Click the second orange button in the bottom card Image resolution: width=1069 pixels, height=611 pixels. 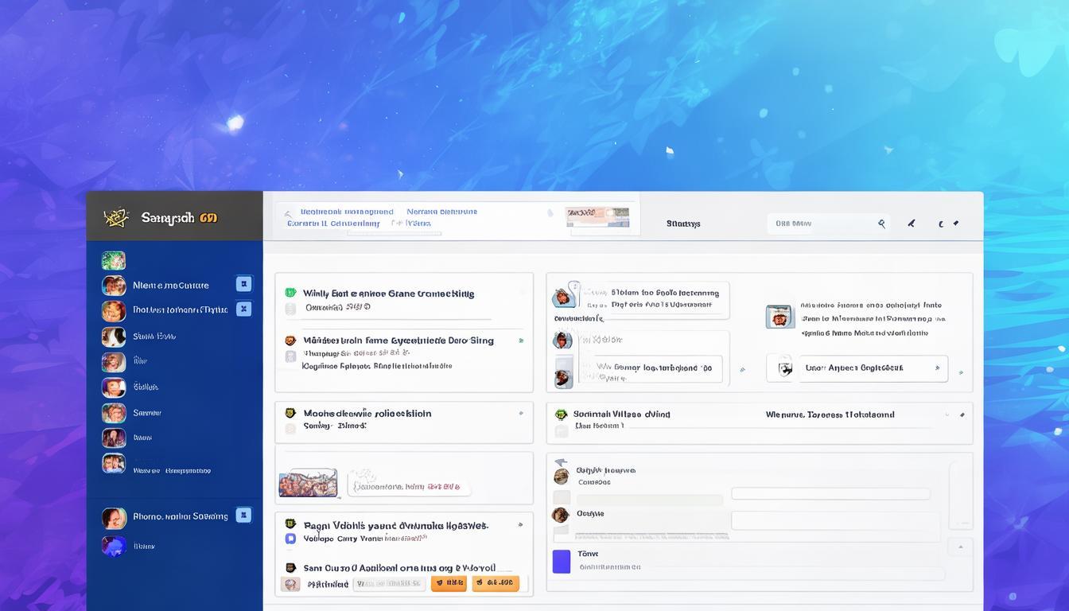(x=495, y=583)
